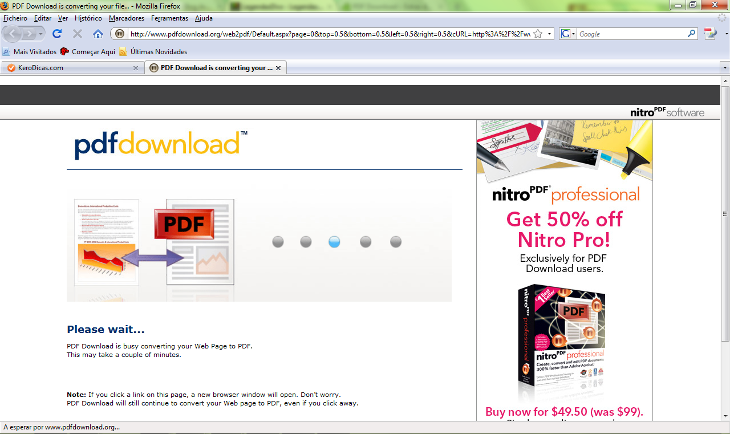Click the Firefox icon in title bar
Image resolution: width=730 pixels, height=434 pixels.
[5, 6]
